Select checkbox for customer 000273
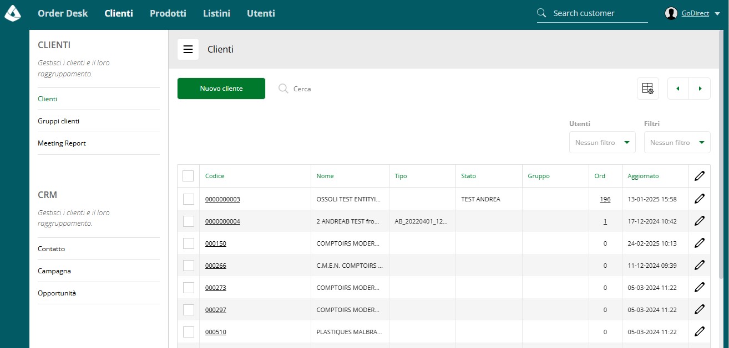This screenshot has height=348, width=729. click(188, 288)
